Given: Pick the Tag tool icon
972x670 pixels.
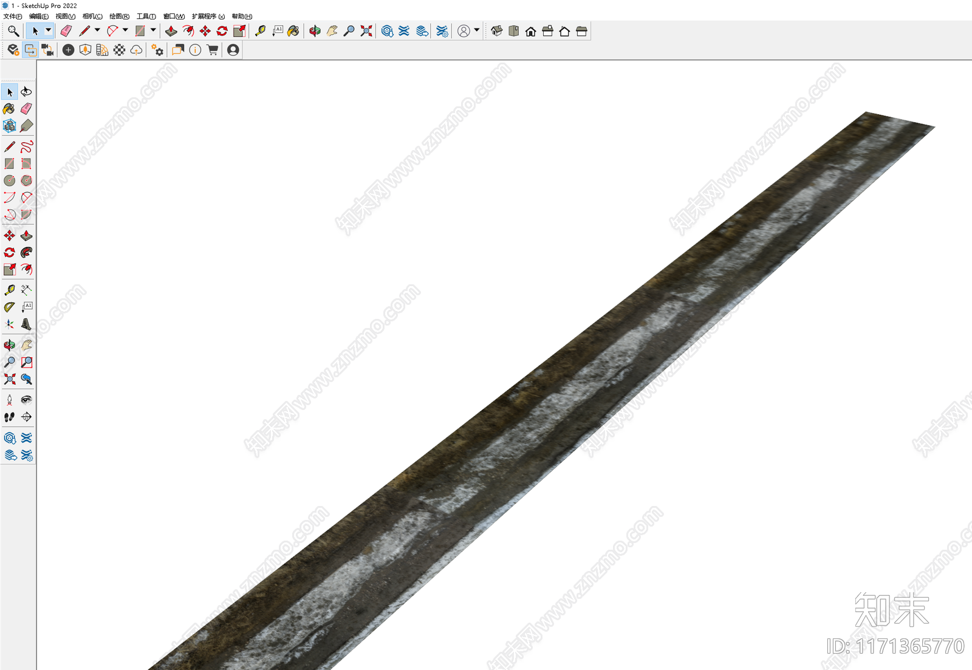Looking at the screenshot, I should (26, 126).
